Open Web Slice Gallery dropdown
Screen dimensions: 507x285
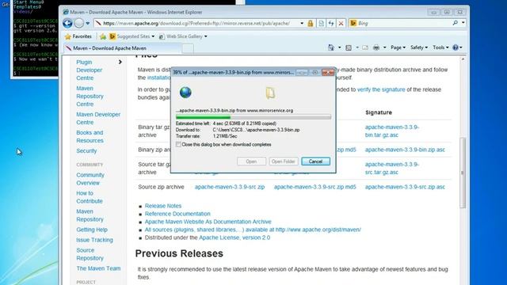coord(183,36)
